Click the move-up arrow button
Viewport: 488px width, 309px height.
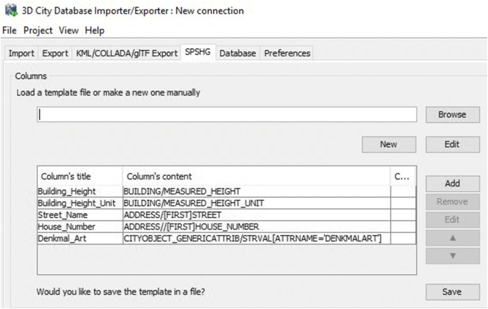452,238
